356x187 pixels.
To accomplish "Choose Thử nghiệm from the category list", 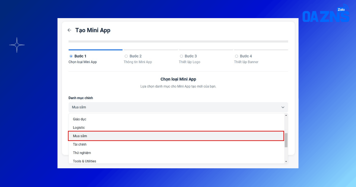I will 176,153.
